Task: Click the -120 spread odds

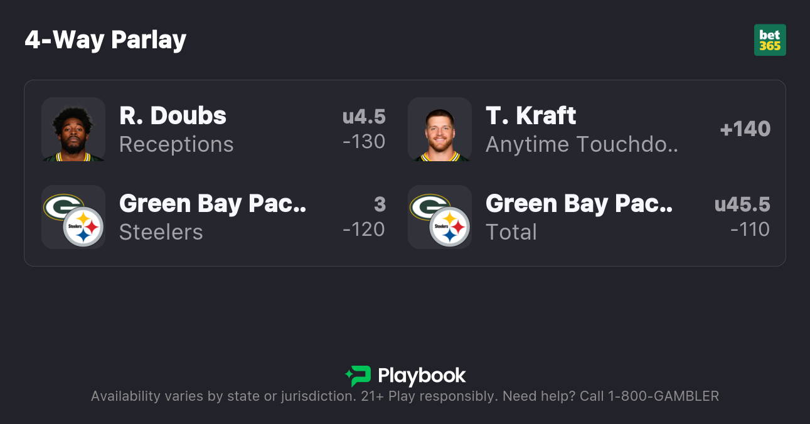Action: click(x=364, y=230)
